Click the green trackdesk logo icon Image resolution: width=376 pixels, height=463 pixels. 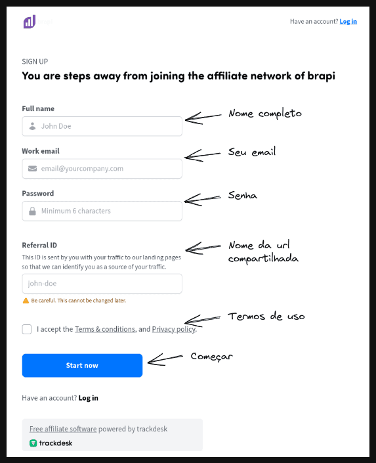[x=33, y=443]
